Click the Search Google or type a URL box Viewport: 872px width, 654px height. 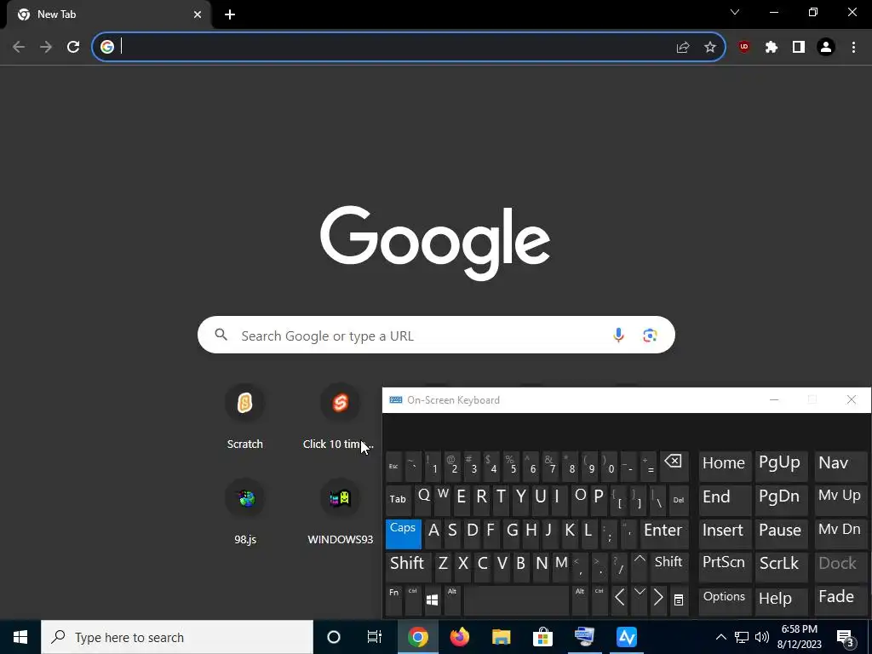pos(436,335)
